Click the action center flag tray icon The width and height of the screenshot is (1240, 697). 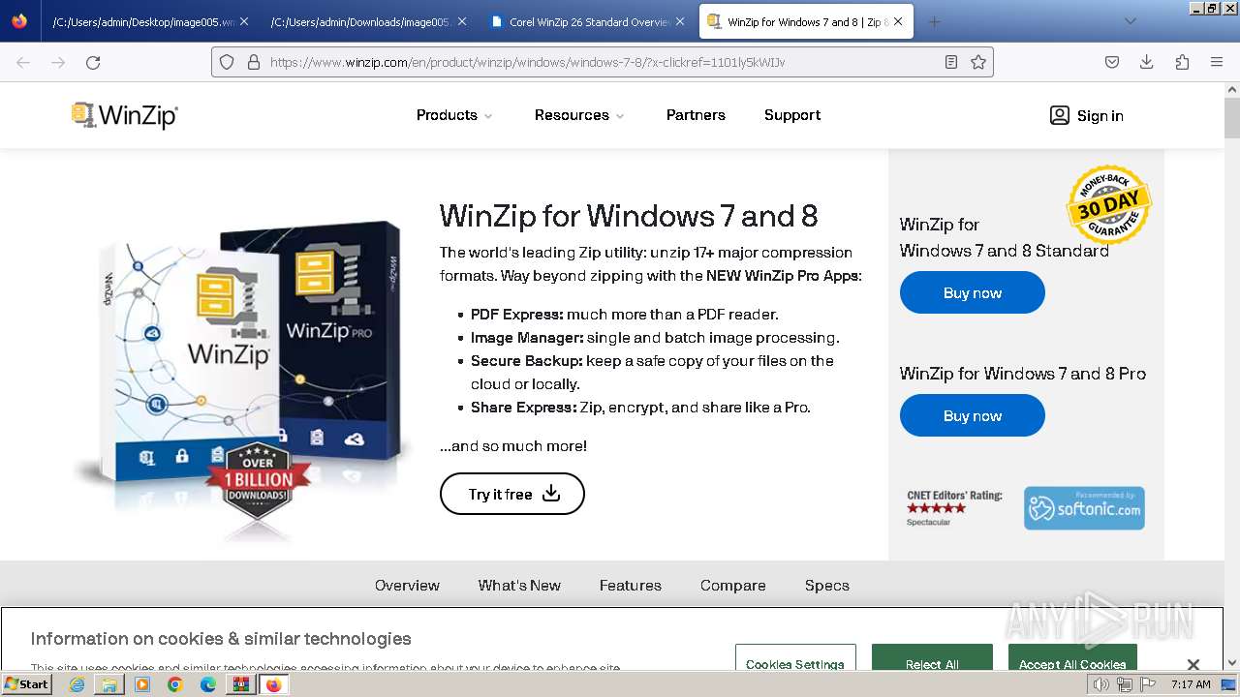[x=1148, y=684]
